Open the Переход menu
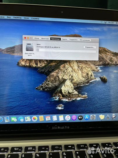118x158 pixels. tap(17, 18)
